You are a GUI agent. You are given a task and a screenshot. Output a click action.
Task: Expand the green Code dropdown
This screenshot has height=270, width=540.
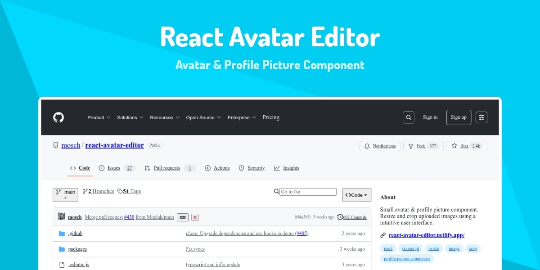click(356, 194)
